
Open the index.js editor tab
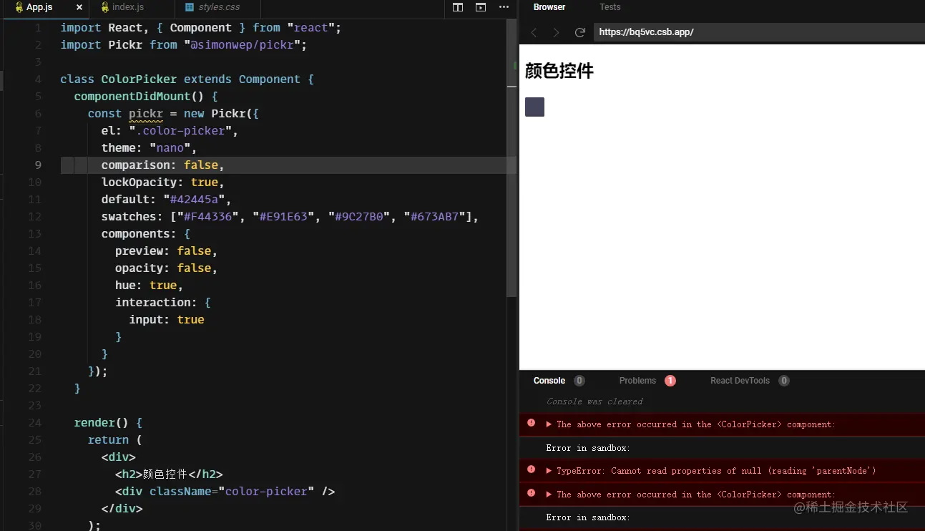click(x=128, y=7)
